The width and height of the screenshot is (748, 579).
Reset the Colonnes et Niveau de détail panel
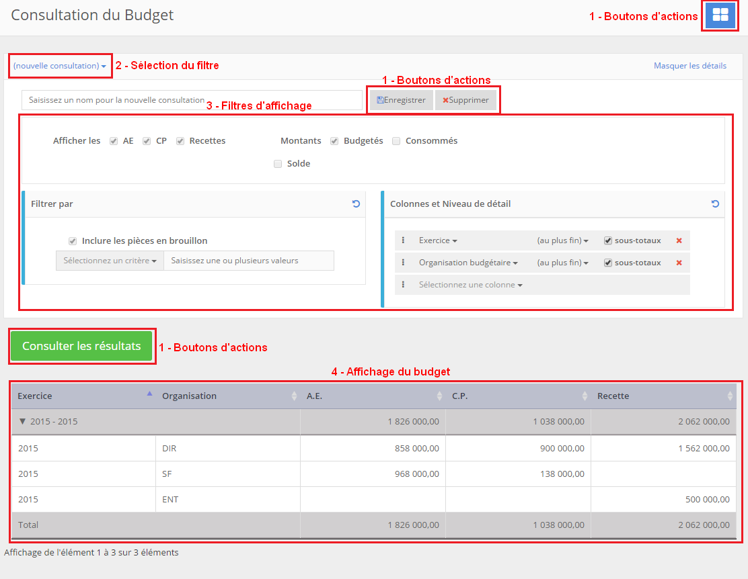coord(715,204)
